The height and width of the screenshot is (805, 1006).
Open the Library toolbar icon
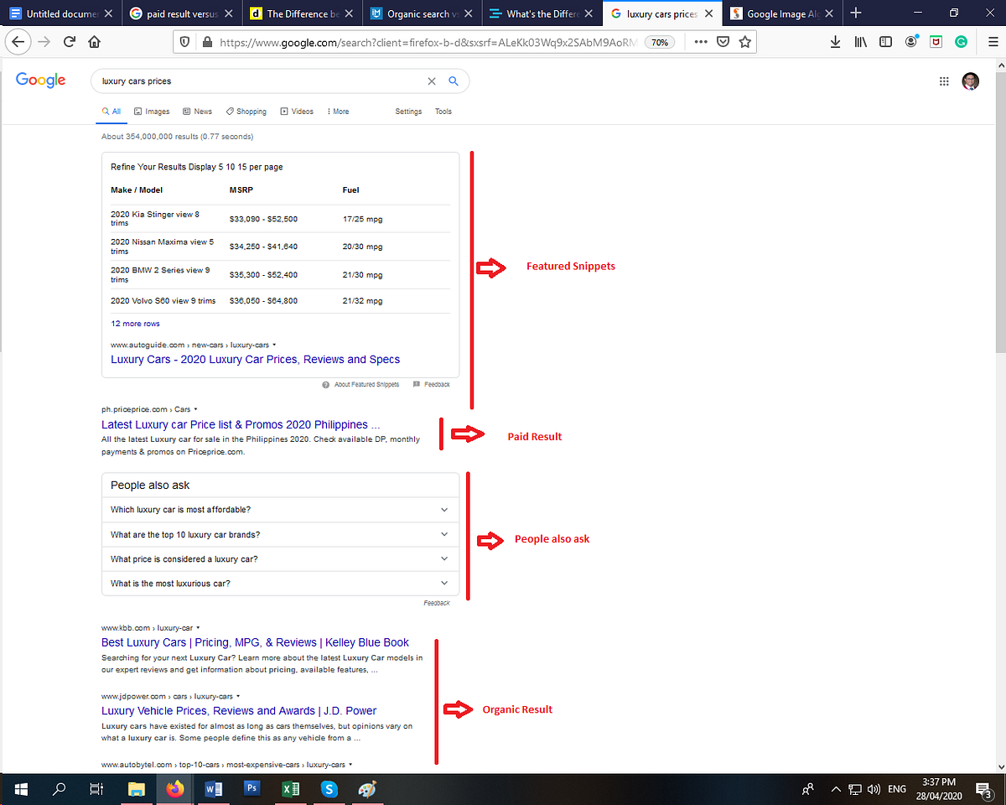point(860,40)
